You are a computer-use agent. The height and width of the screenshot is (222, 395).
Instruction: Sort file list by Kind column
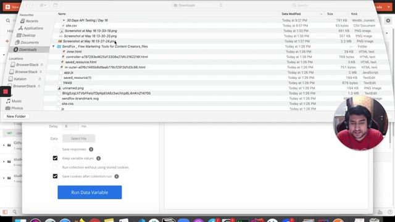point(354,14)
